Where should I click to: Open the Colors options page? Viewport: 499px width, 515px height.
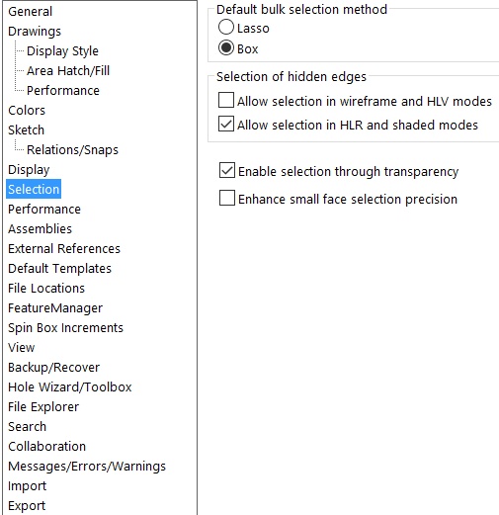pyautogui.click(x=27, y=111)
